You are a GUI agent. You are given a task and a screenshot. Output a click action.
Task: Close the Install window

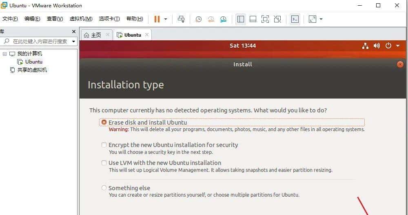pyautogui.click(x=400, y=64)
